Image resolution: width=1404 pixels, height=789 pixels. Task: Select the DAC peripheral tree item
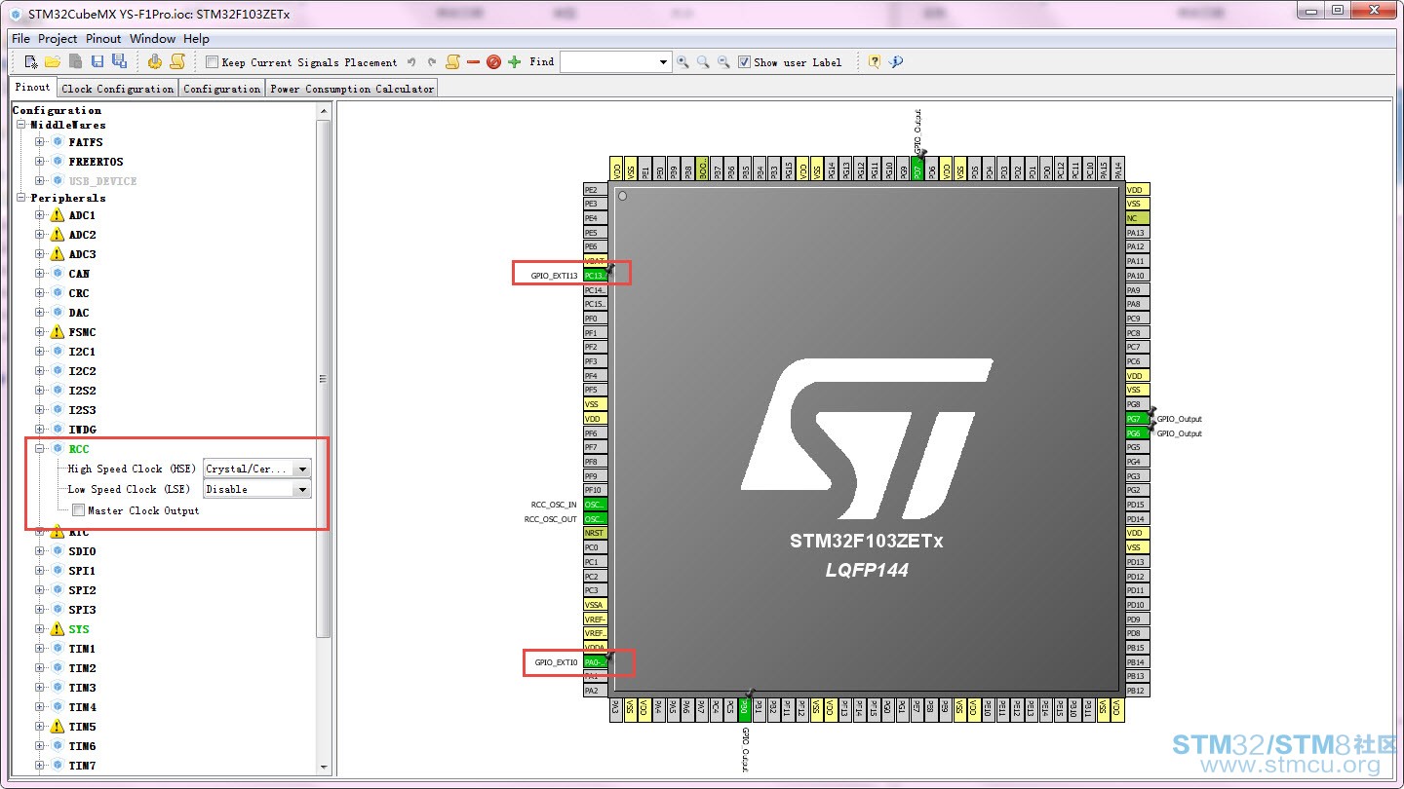pyautogui.click(x=79, y=313)
